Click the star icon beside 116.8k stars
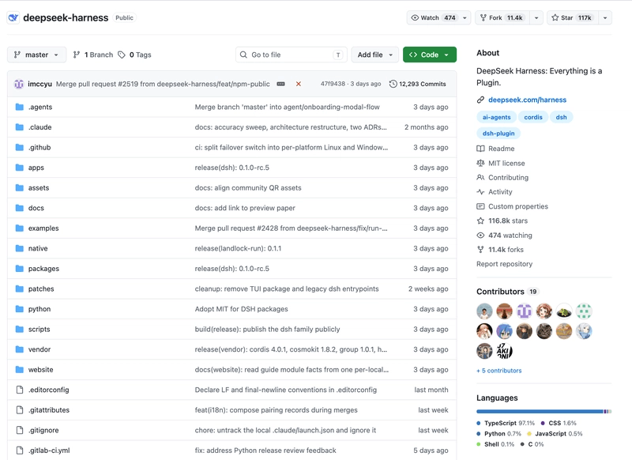 click(x=480, y=221)
